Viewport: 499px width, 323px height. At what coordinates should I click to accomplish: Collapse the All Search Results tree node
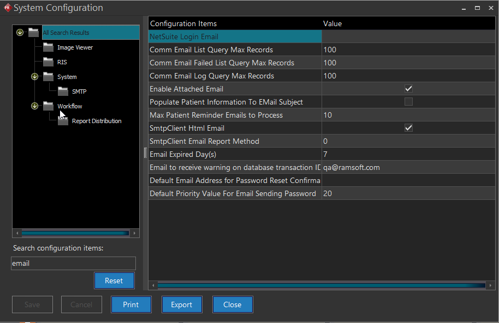coord(20,33)
